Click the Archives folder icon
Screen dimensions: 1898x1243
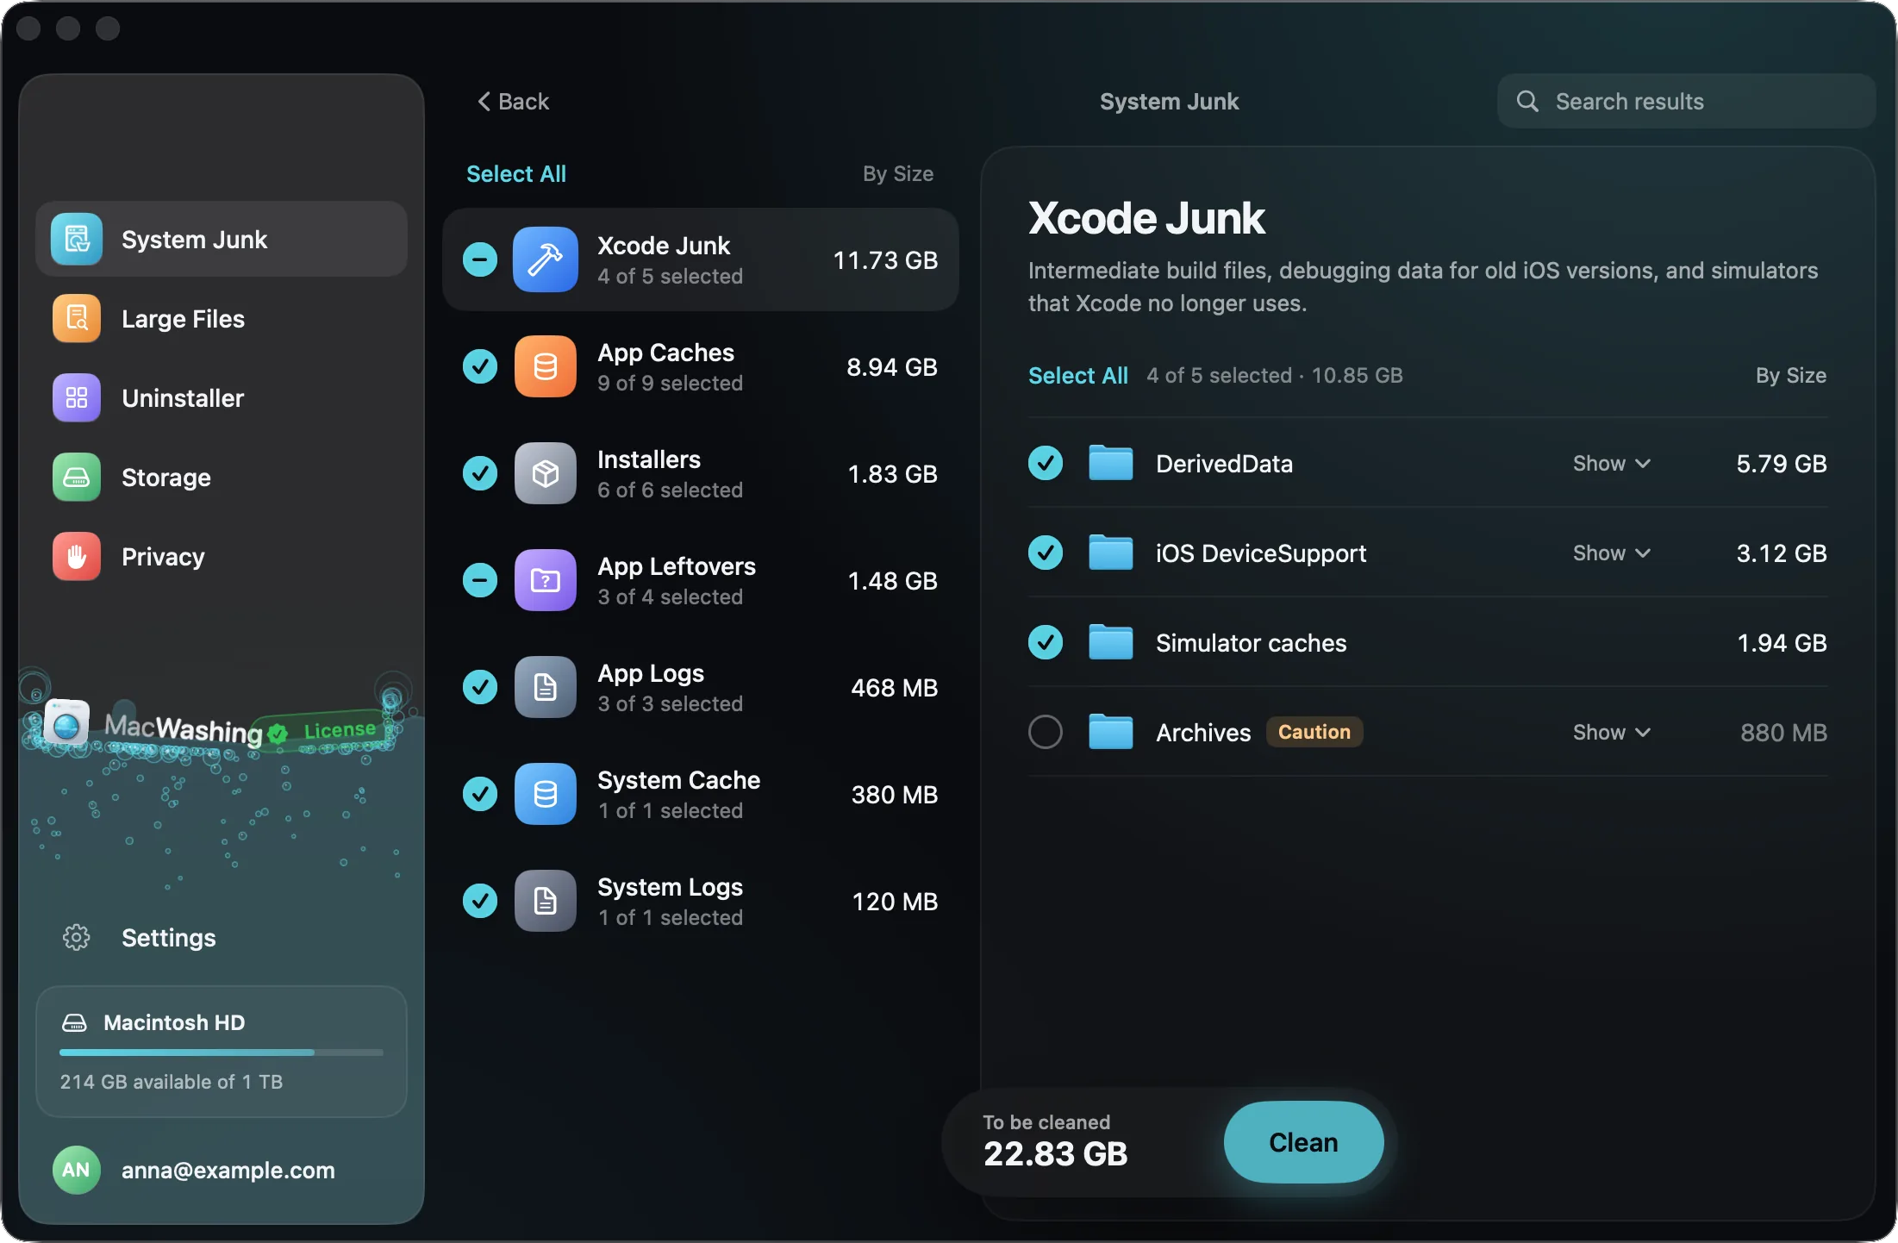click(x=1110, y=732)
